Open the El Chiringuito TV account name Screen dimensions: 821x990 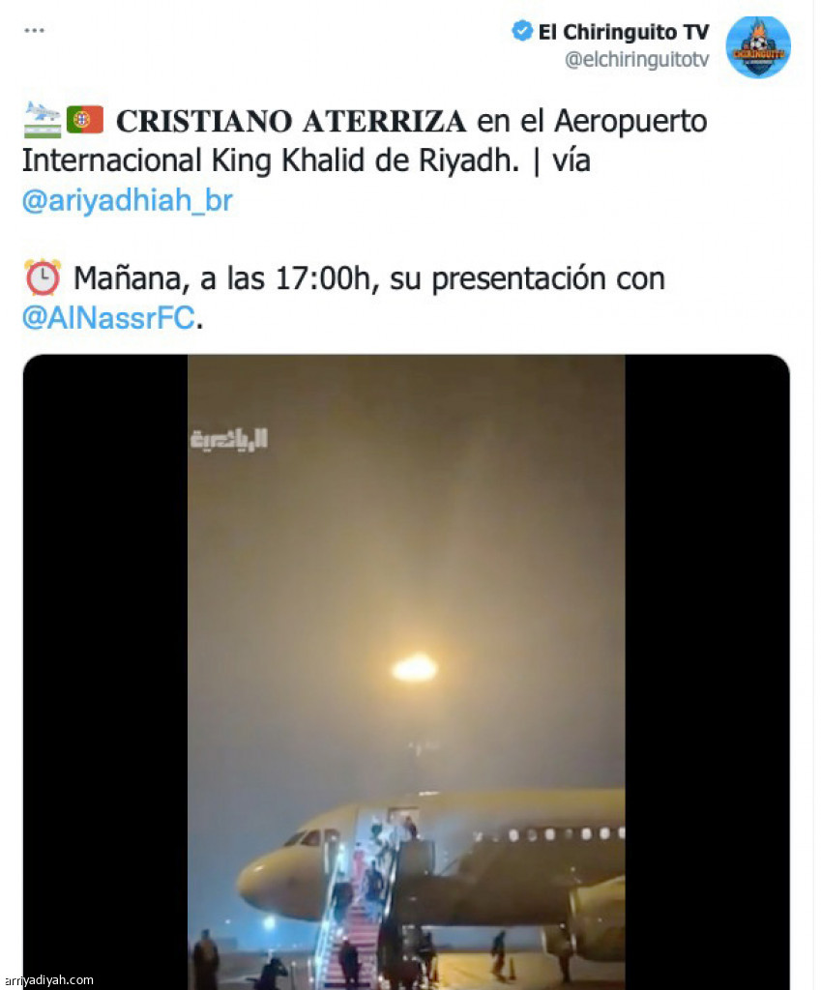coord(624,32)
